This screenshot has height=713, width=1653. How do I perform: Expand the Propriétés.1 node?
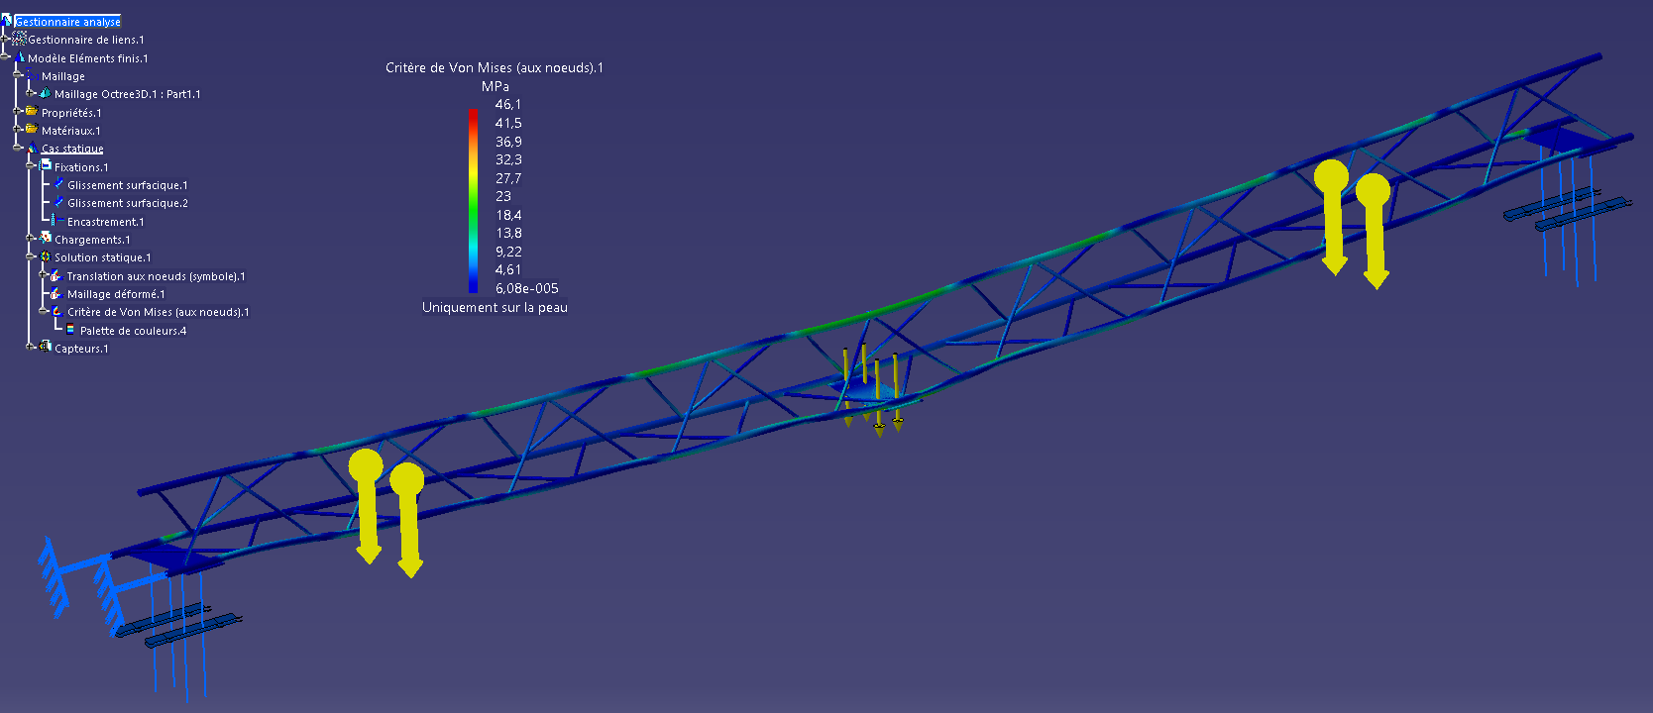pyautogui.click(x=17, y=113)
